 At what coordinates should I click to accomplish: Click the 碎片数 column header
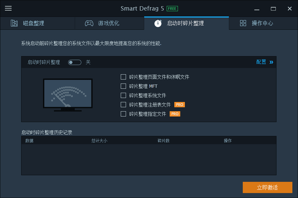click(x=163, y=141)
